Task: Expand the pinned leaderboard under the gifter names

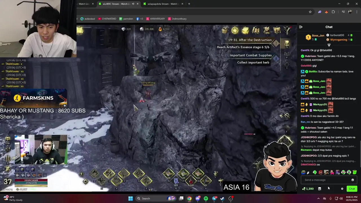Action: pyautogui.click(x=329, y=45)
